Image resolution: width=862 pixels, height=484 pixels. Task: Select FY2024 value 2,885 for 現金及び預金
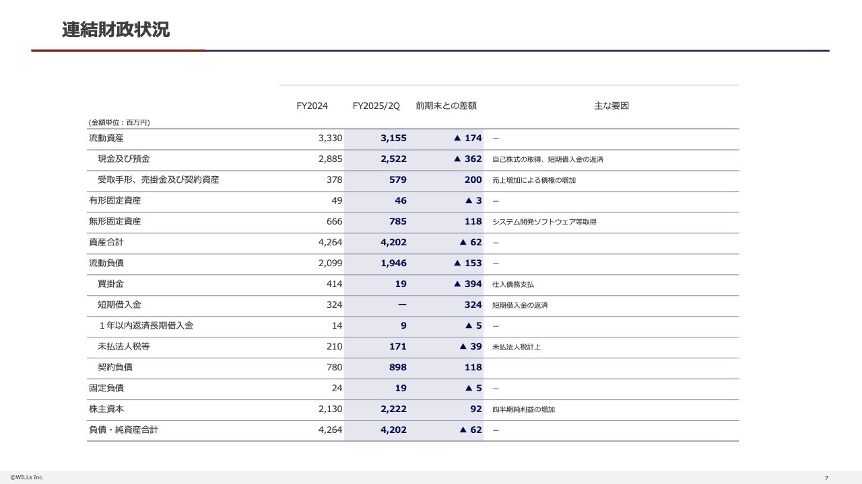(331, 159)
